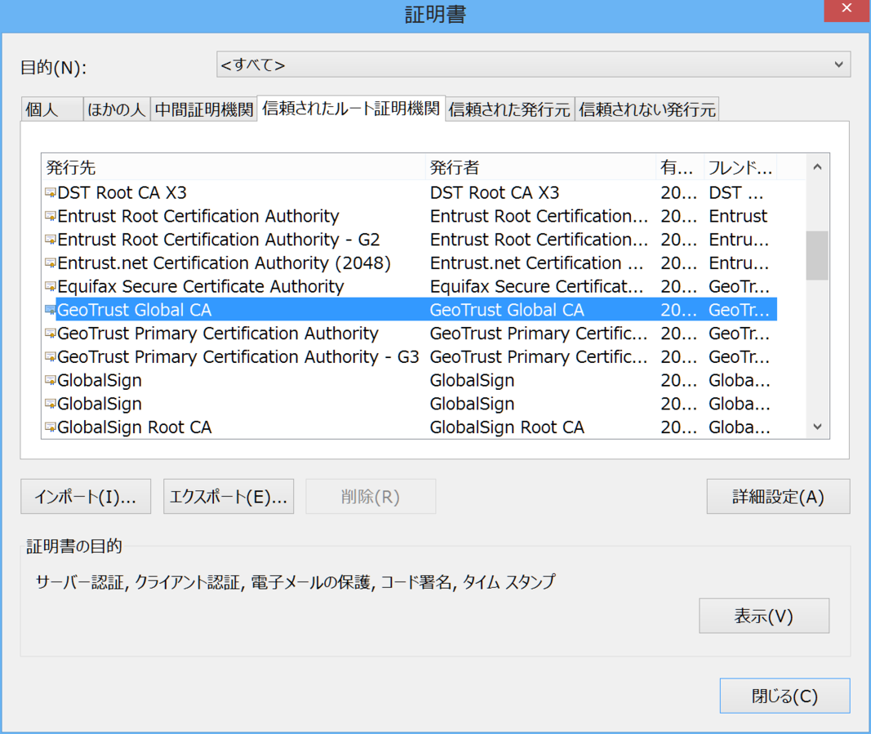
Task: Select Entrust Root Certification Authority row
Action: pyautogui.click(x=410, y=216)
